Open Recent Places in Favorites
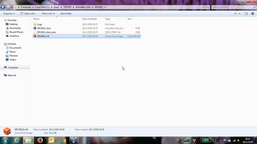Image resolution: width=257 pixels, height=144 pixels. (16, 32)
